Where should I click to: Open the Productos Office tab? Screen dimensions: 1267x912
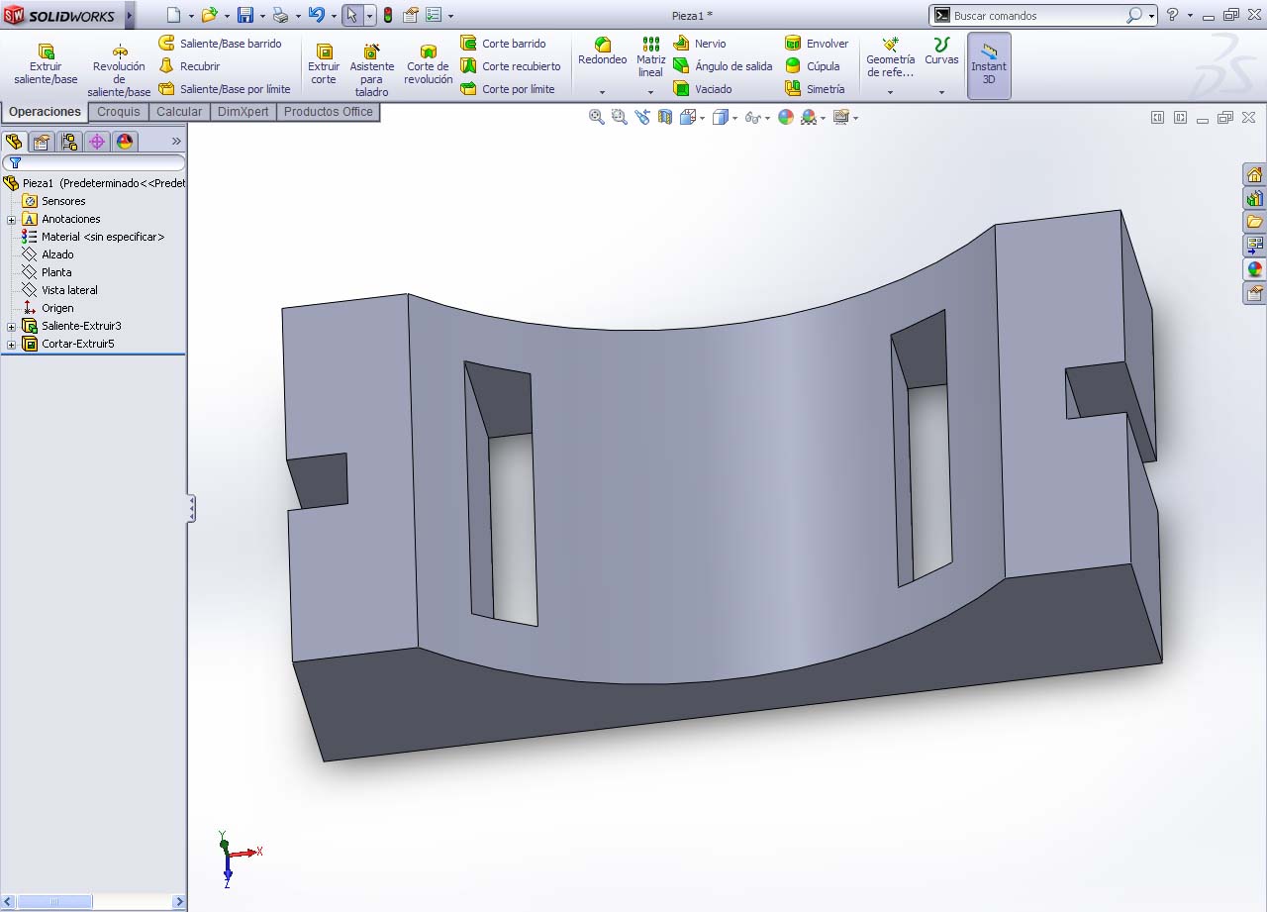point(329,112)
